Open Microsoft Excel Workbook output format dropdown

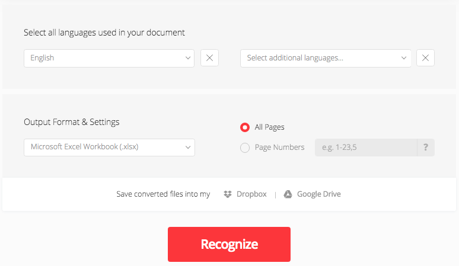(x=104, y=147)
